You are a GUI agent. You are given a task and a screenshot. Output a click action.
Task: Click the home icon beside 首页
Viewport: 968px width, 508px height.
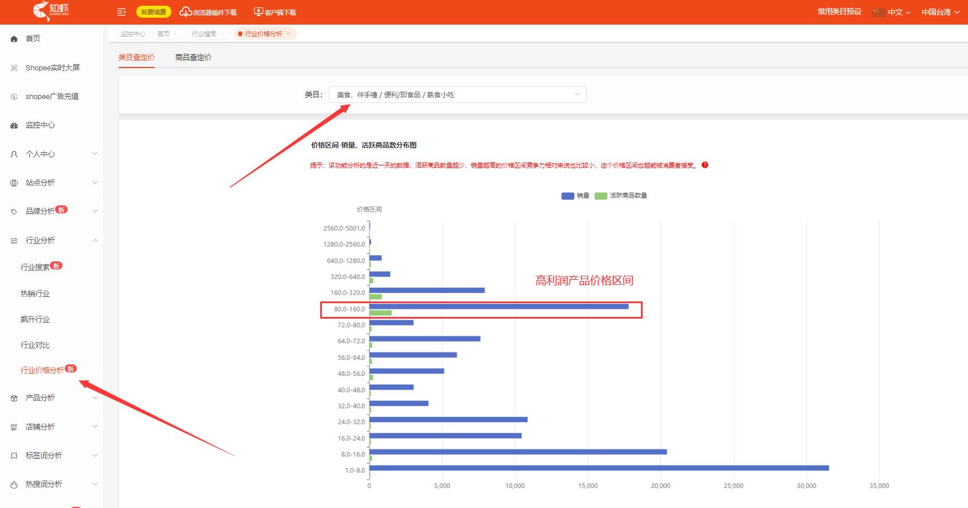tap(14, 39)
